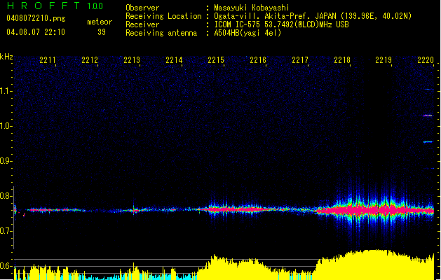
Task: Click the name Masayuki Kobayashi
Action: click(x=252, y=8)
